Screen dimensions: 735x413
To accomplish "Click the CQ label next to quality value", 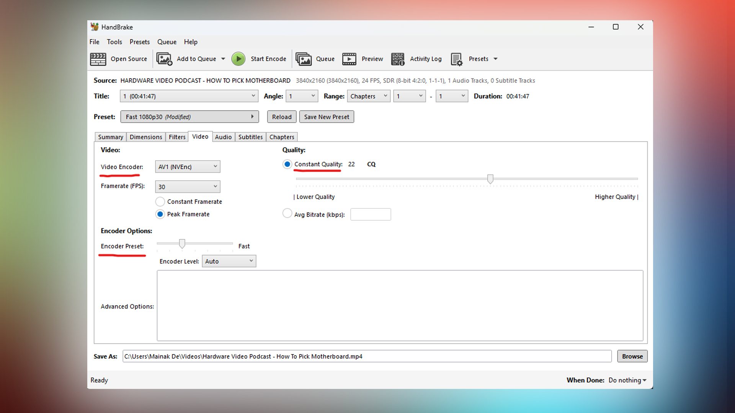I will click(x=371, y=164).
